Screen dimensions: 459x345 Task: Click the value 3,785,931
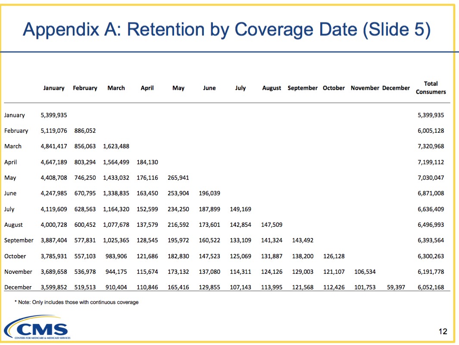pyautogui.click(x=54, y=256)
